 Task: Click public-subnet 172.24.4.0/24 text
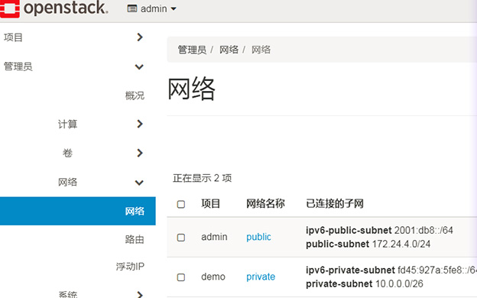coord(368,244)
